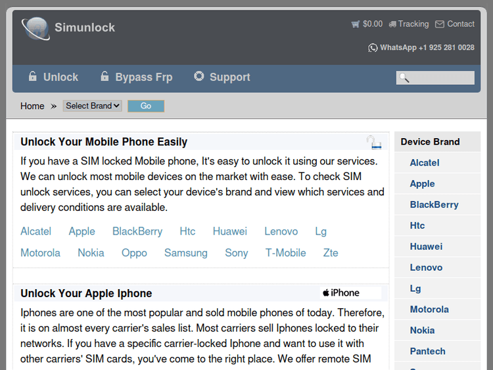Open the Select Brand dropdown
The height and width of the screenshot is (370, 493).
92,106
